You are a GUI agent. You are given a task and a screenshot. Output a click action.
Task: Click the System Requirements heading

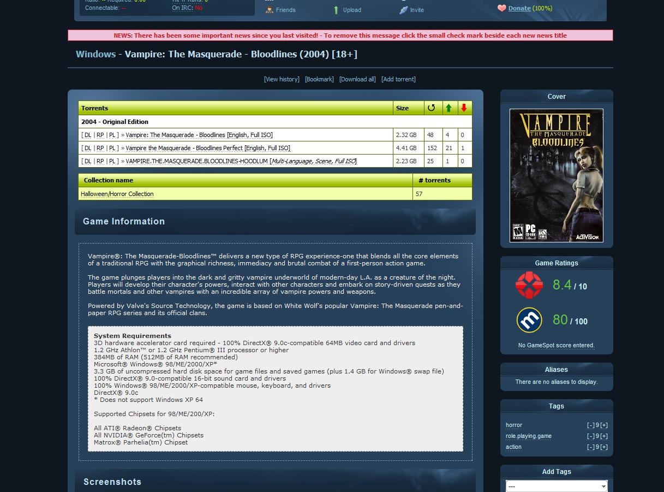point(133,336)
